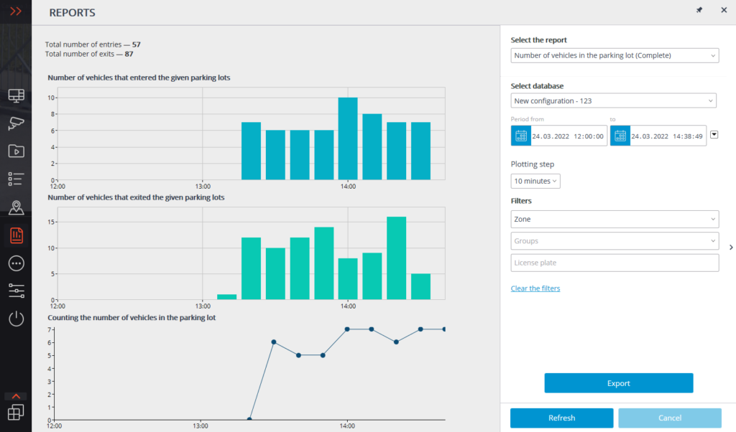
Task: Open the 'Select the report' dropdown
Action: 615,55
